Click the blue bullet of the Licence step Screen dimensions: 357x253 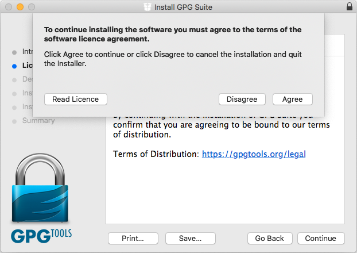point(14,66)
